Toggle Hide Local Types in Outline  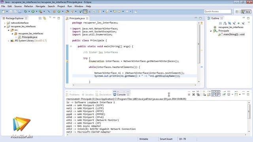243,23
